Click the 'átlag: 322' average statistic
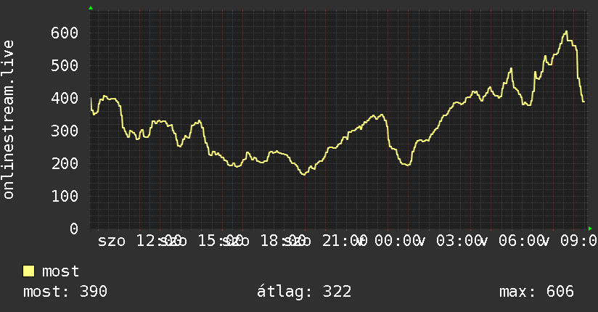The width and height of the screenshot is (598, 312). coord(304,292)
